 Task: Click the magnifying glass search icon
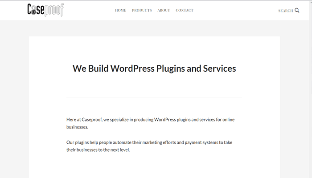click(x=297, y=10)
